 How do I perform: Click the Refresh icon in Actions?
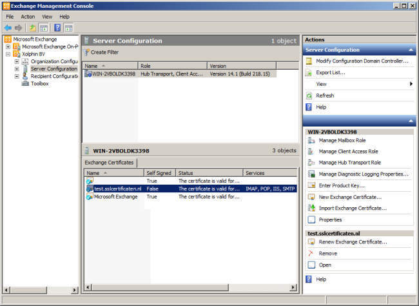pos(309,96)
